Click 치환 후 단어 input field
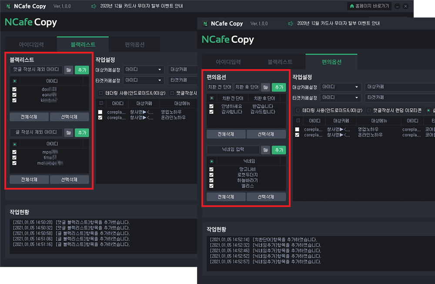The height and width of the screenshot is (284, 435). [x=247, y=87]
